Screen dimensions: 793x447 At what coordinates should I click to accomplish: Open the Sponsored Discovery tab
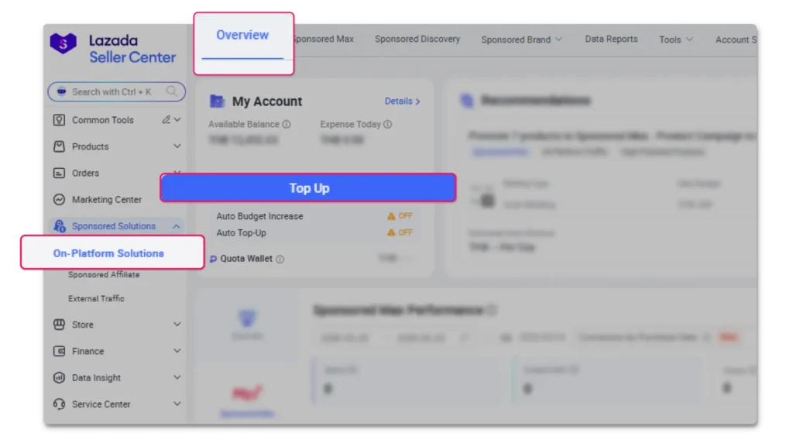(417, 39)
